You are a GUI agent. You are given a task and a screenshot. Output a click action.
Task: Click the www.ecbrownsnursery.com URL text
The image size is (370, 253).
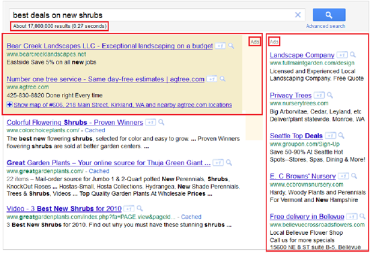(x=307, y=185)
